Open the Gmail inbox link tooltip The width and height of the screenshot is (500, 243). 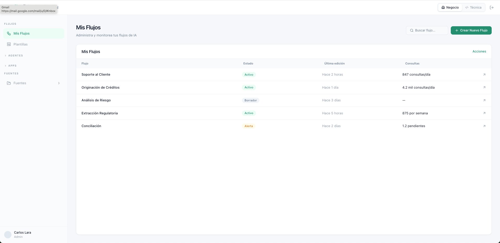pyautogui.click(x=29, y=9)
